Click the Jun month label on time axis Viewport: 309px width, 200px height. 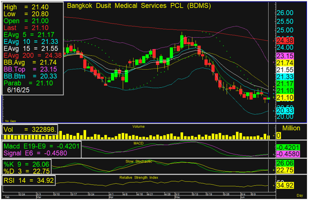[242, 197]
